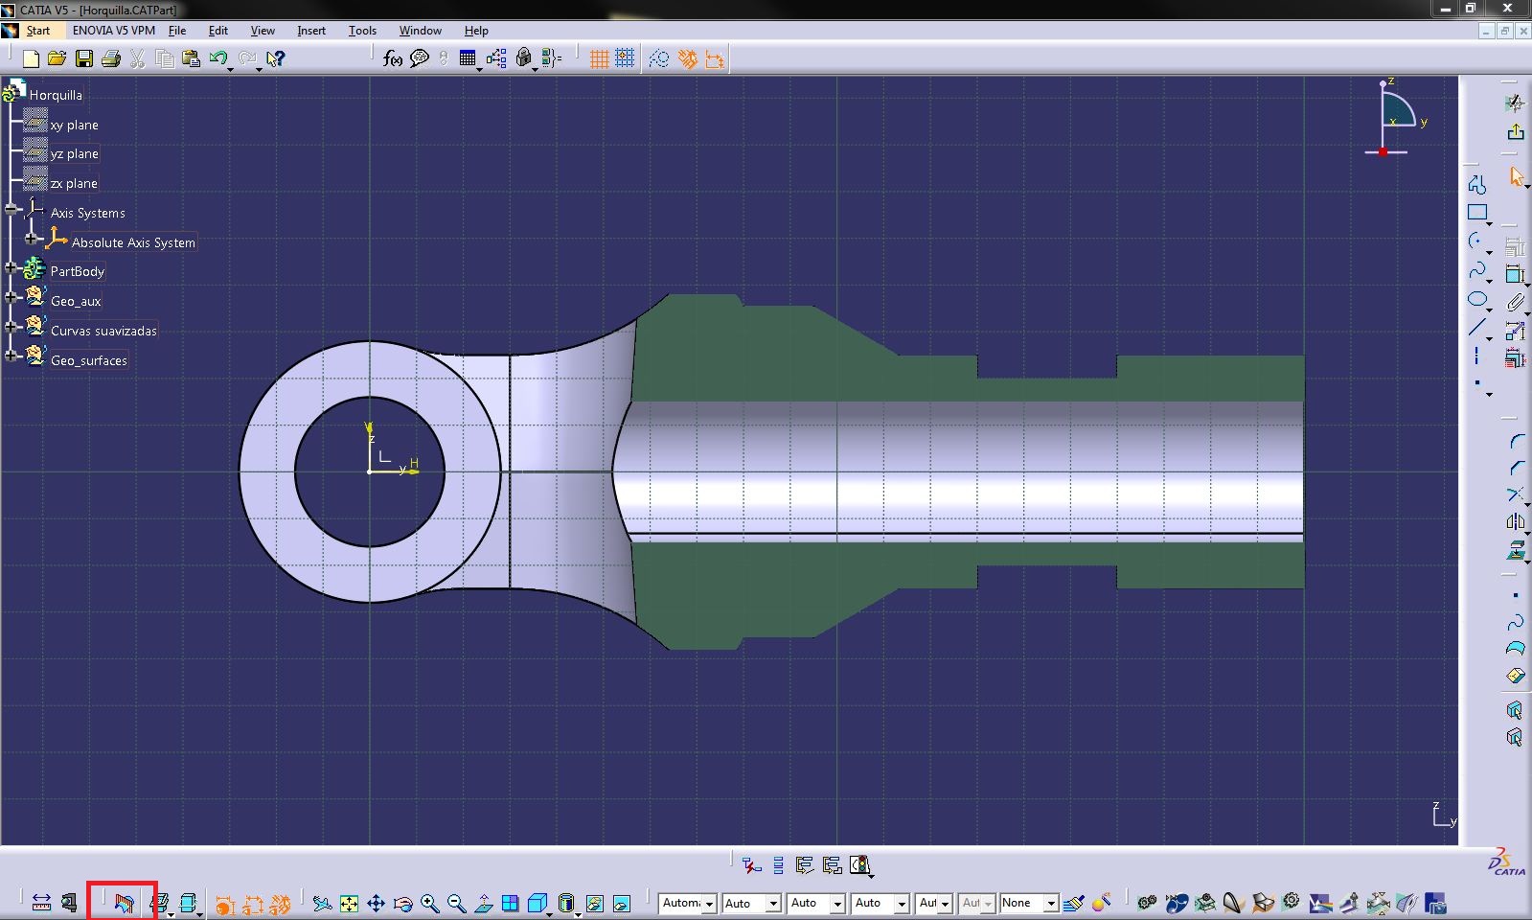The height and width of the screenshot is (920, 1532).
Task: Click the Isometric View cube icon
Action: (x=537, y=903)
